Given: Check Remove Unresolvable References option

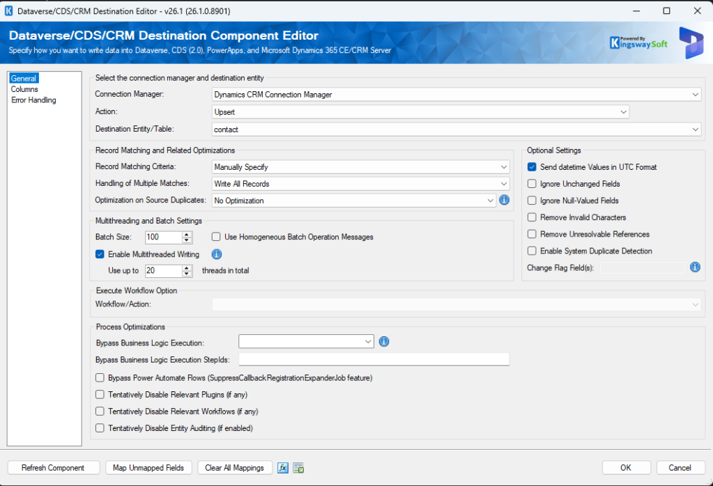Looking at the screenshot, I should 532,235.
